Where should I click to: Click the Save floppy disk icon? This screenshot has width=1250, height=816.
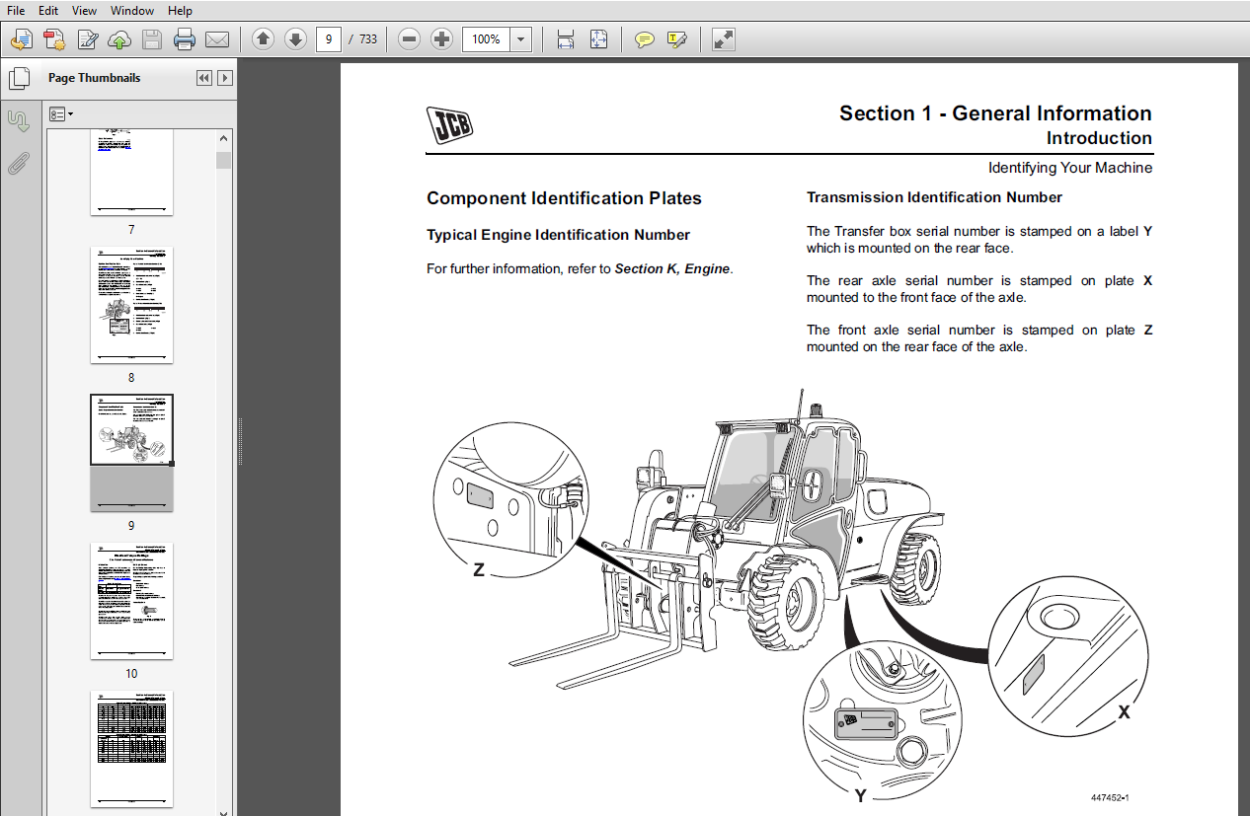151,39
